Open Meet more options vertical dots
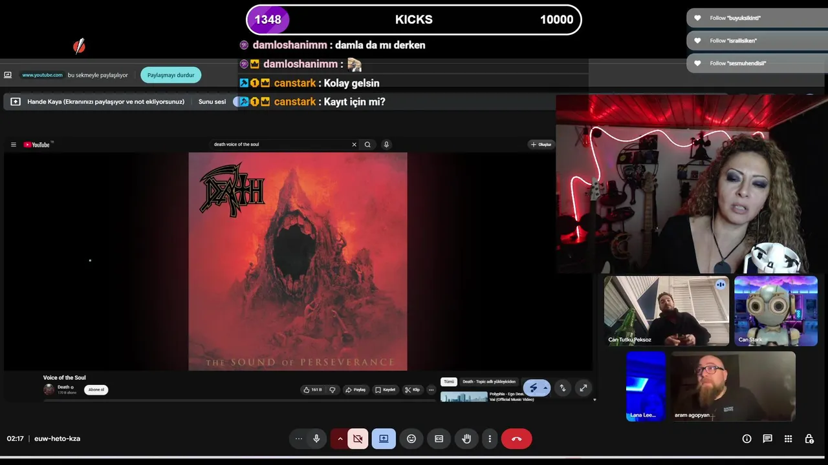Screen dimensions: 828x465 tap(490, 439)
